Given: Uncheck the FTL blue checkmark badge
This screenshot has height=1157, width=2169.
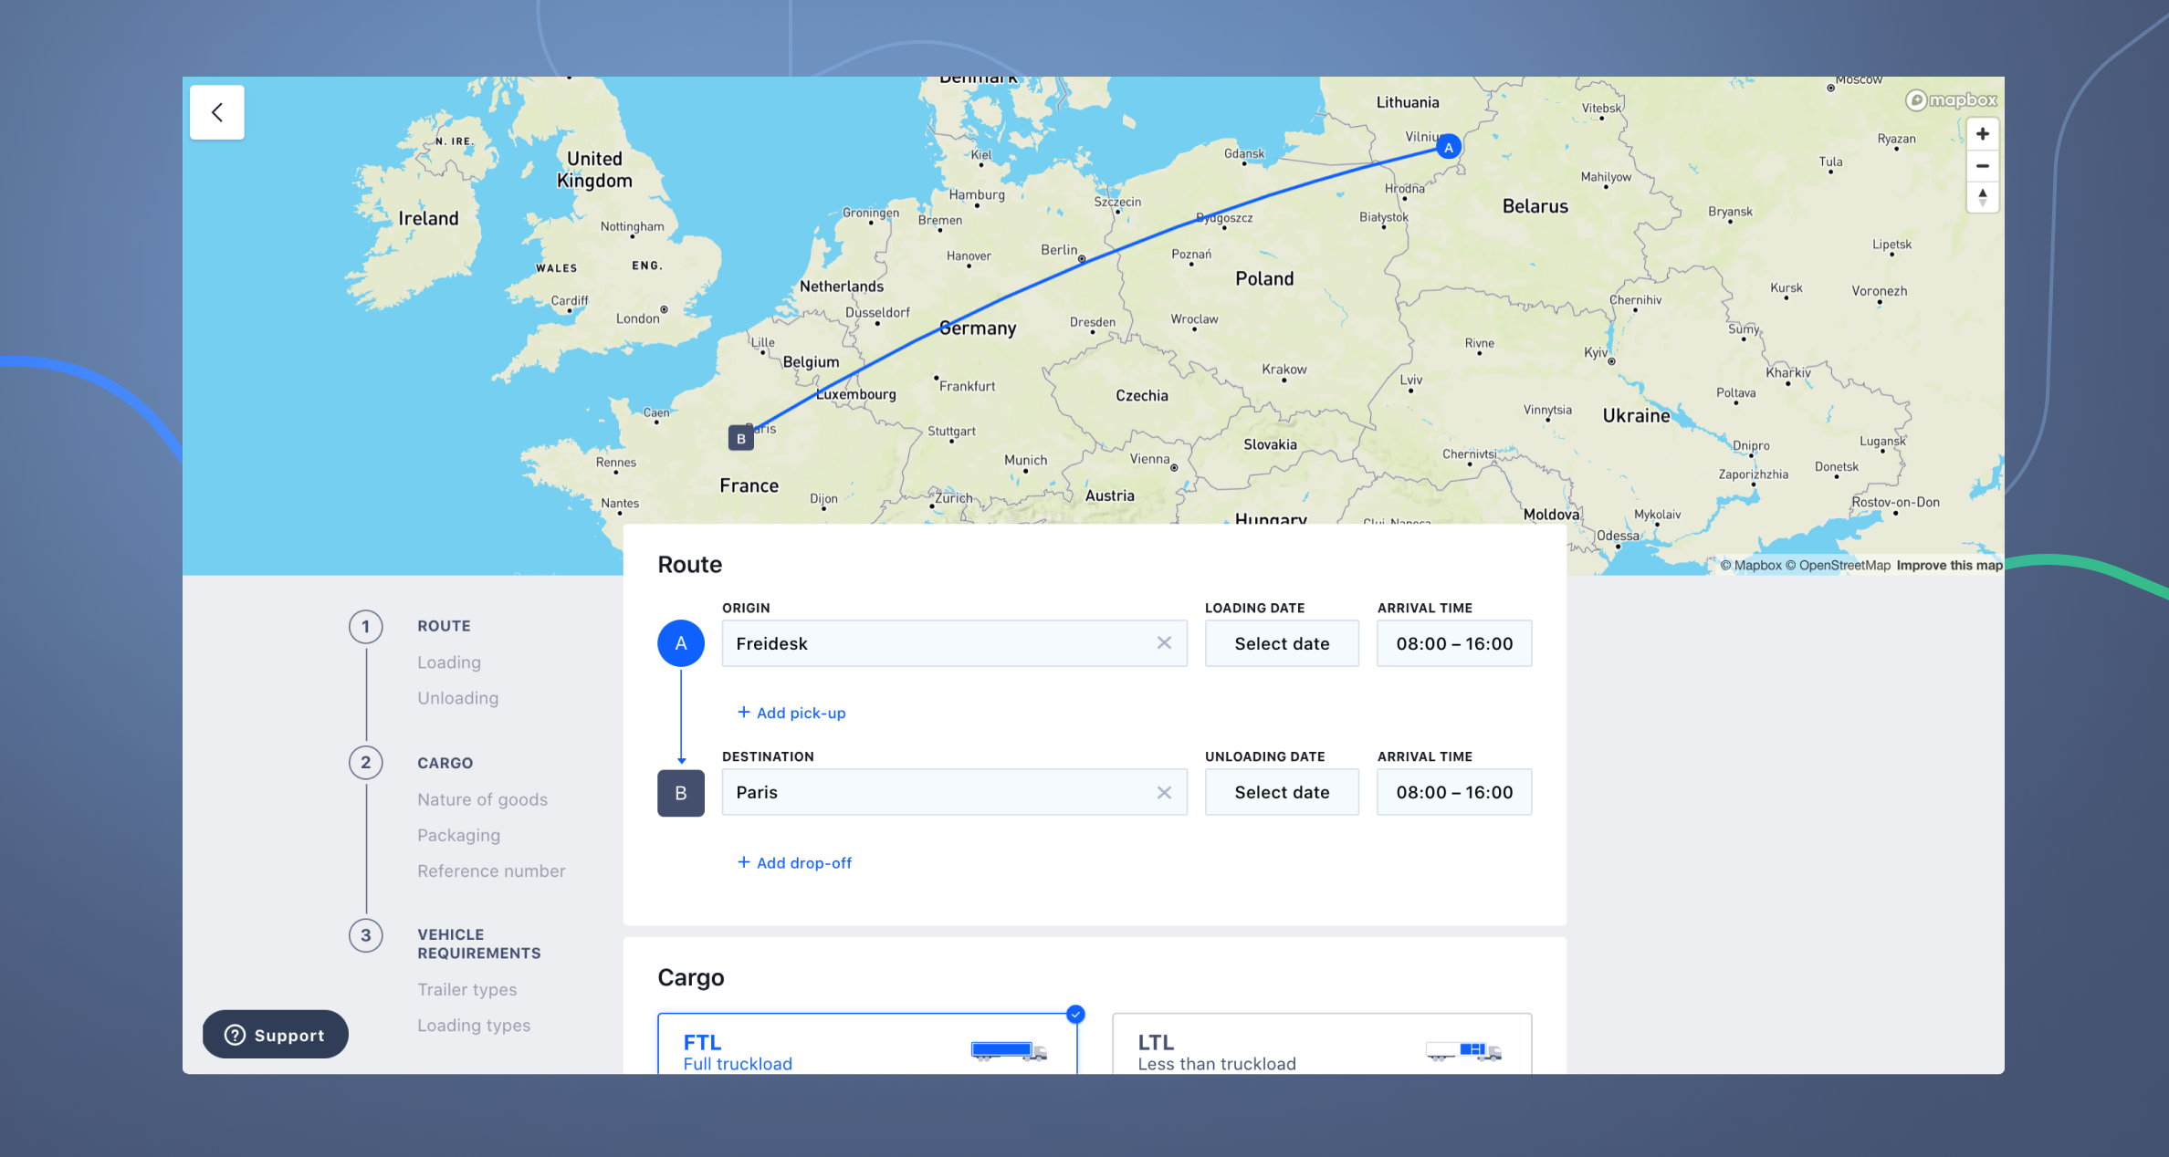Looking at the screenshot, I should click(x=1075, y=1014).
